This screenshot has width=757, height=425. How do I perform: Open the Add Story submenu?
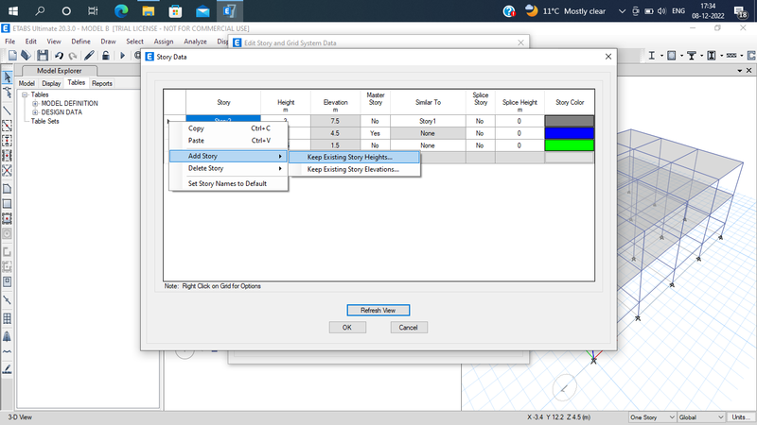click(228, 156)
